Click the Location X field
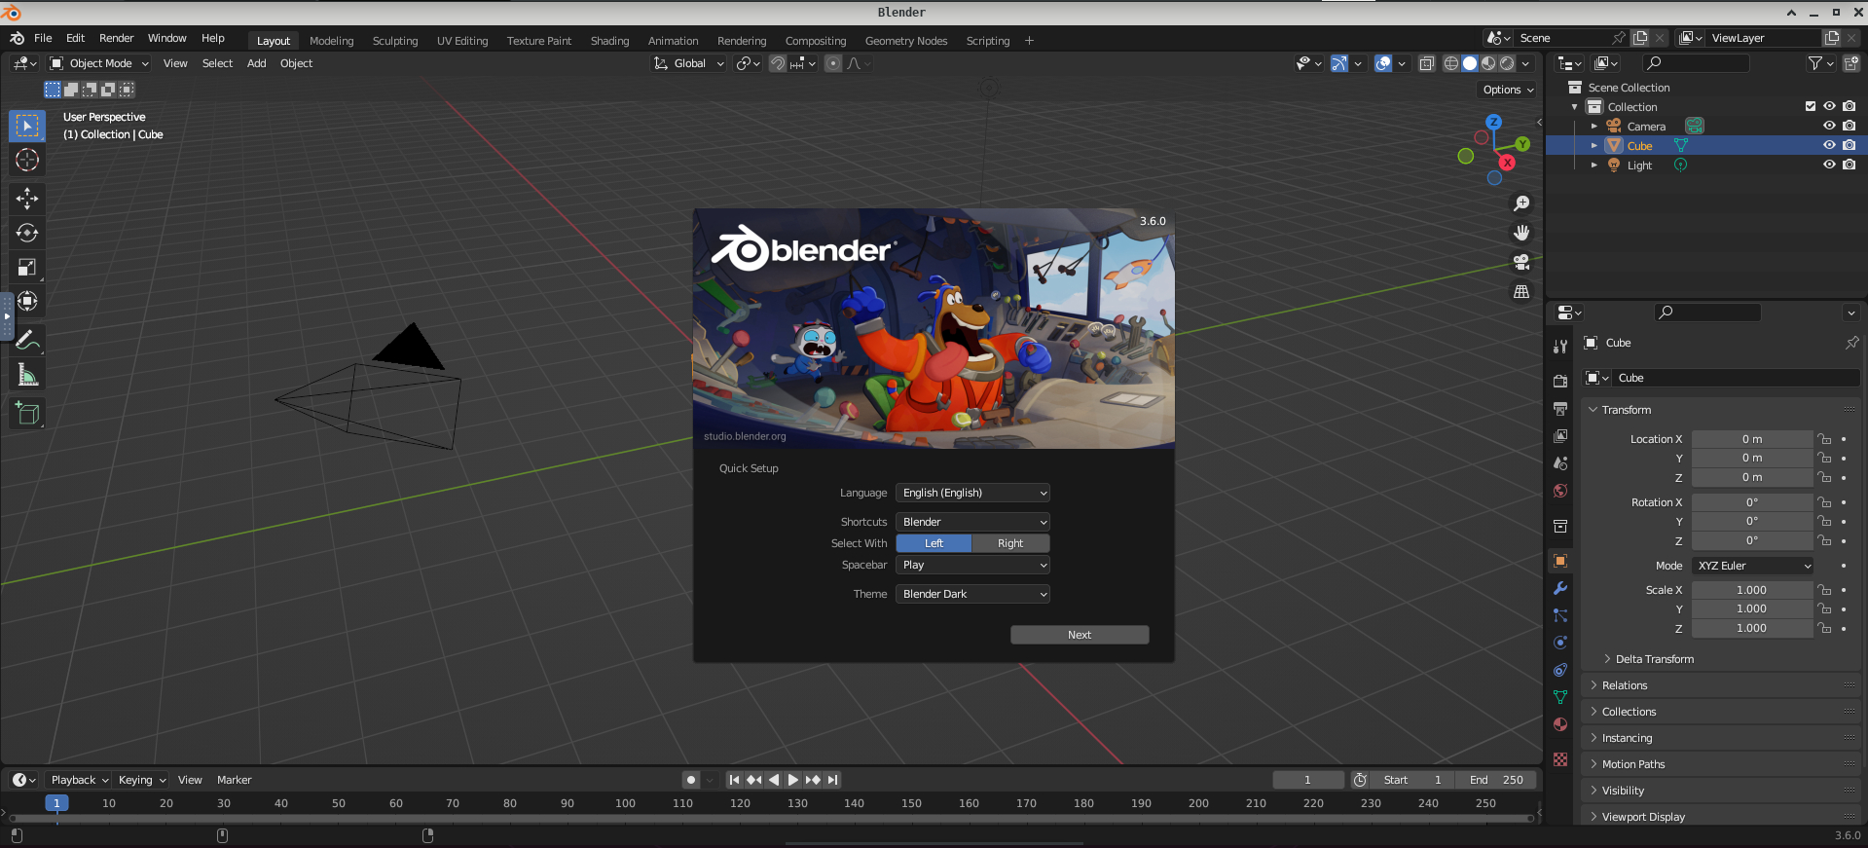Screen dimensions: 1868x848 point(1751,439)
